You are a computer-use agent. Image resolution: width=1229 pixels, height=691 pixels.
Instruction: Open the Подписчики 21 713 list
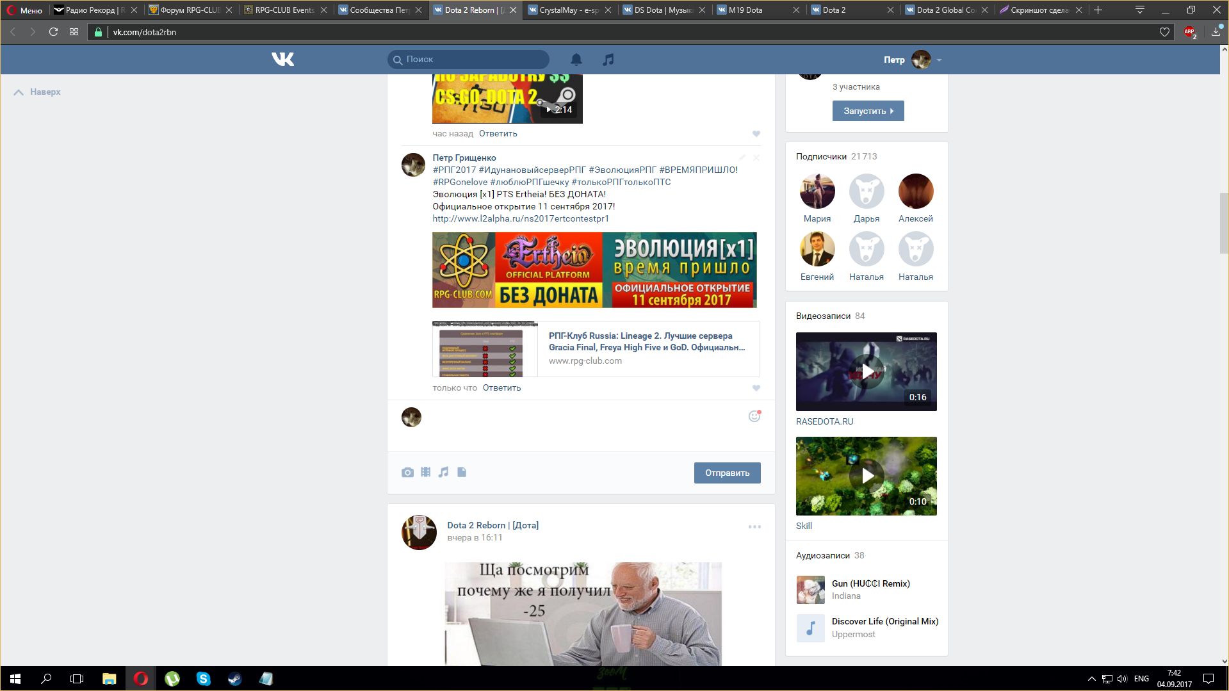[836, 156]
